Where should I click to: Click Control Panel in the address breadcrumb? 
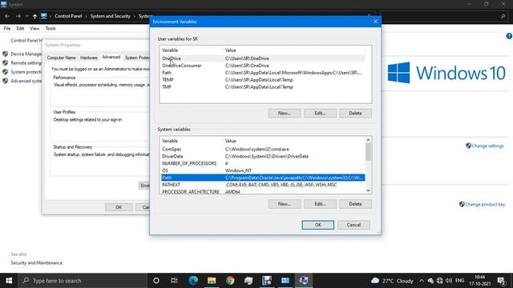pyautogui.click(x=68, y=16)
